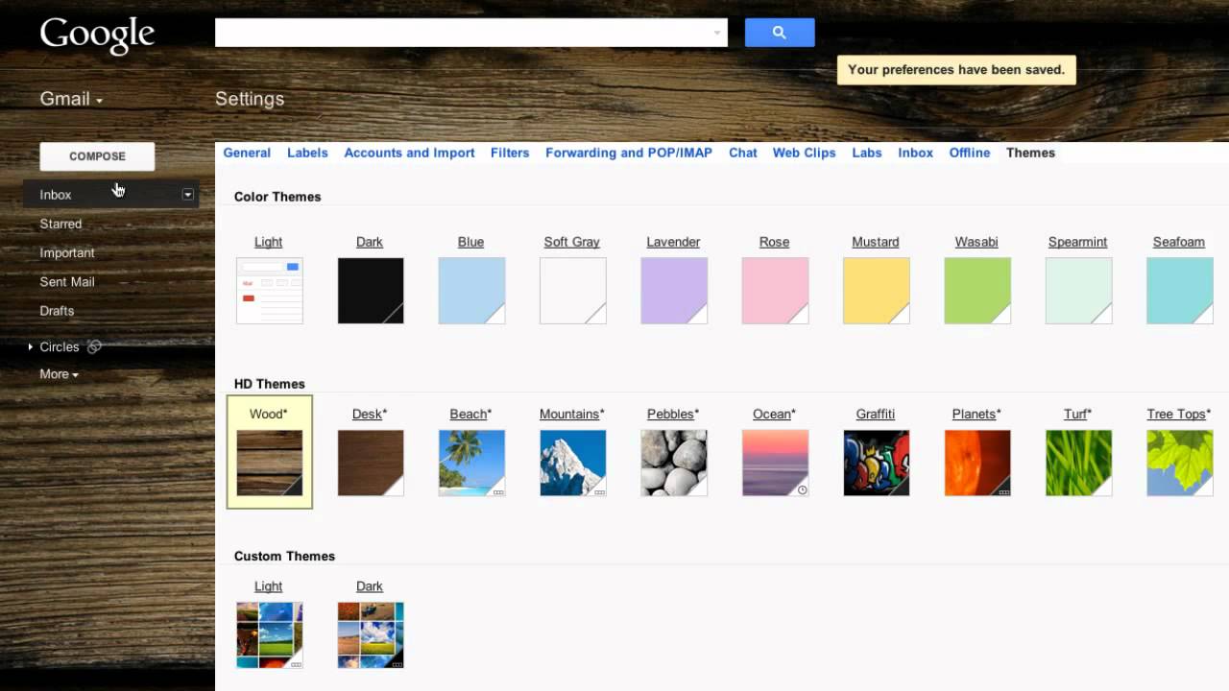Open the Inbox label dropdown arrow
The height and width of the screenshot is (691, 1229).
coord(188,195)
